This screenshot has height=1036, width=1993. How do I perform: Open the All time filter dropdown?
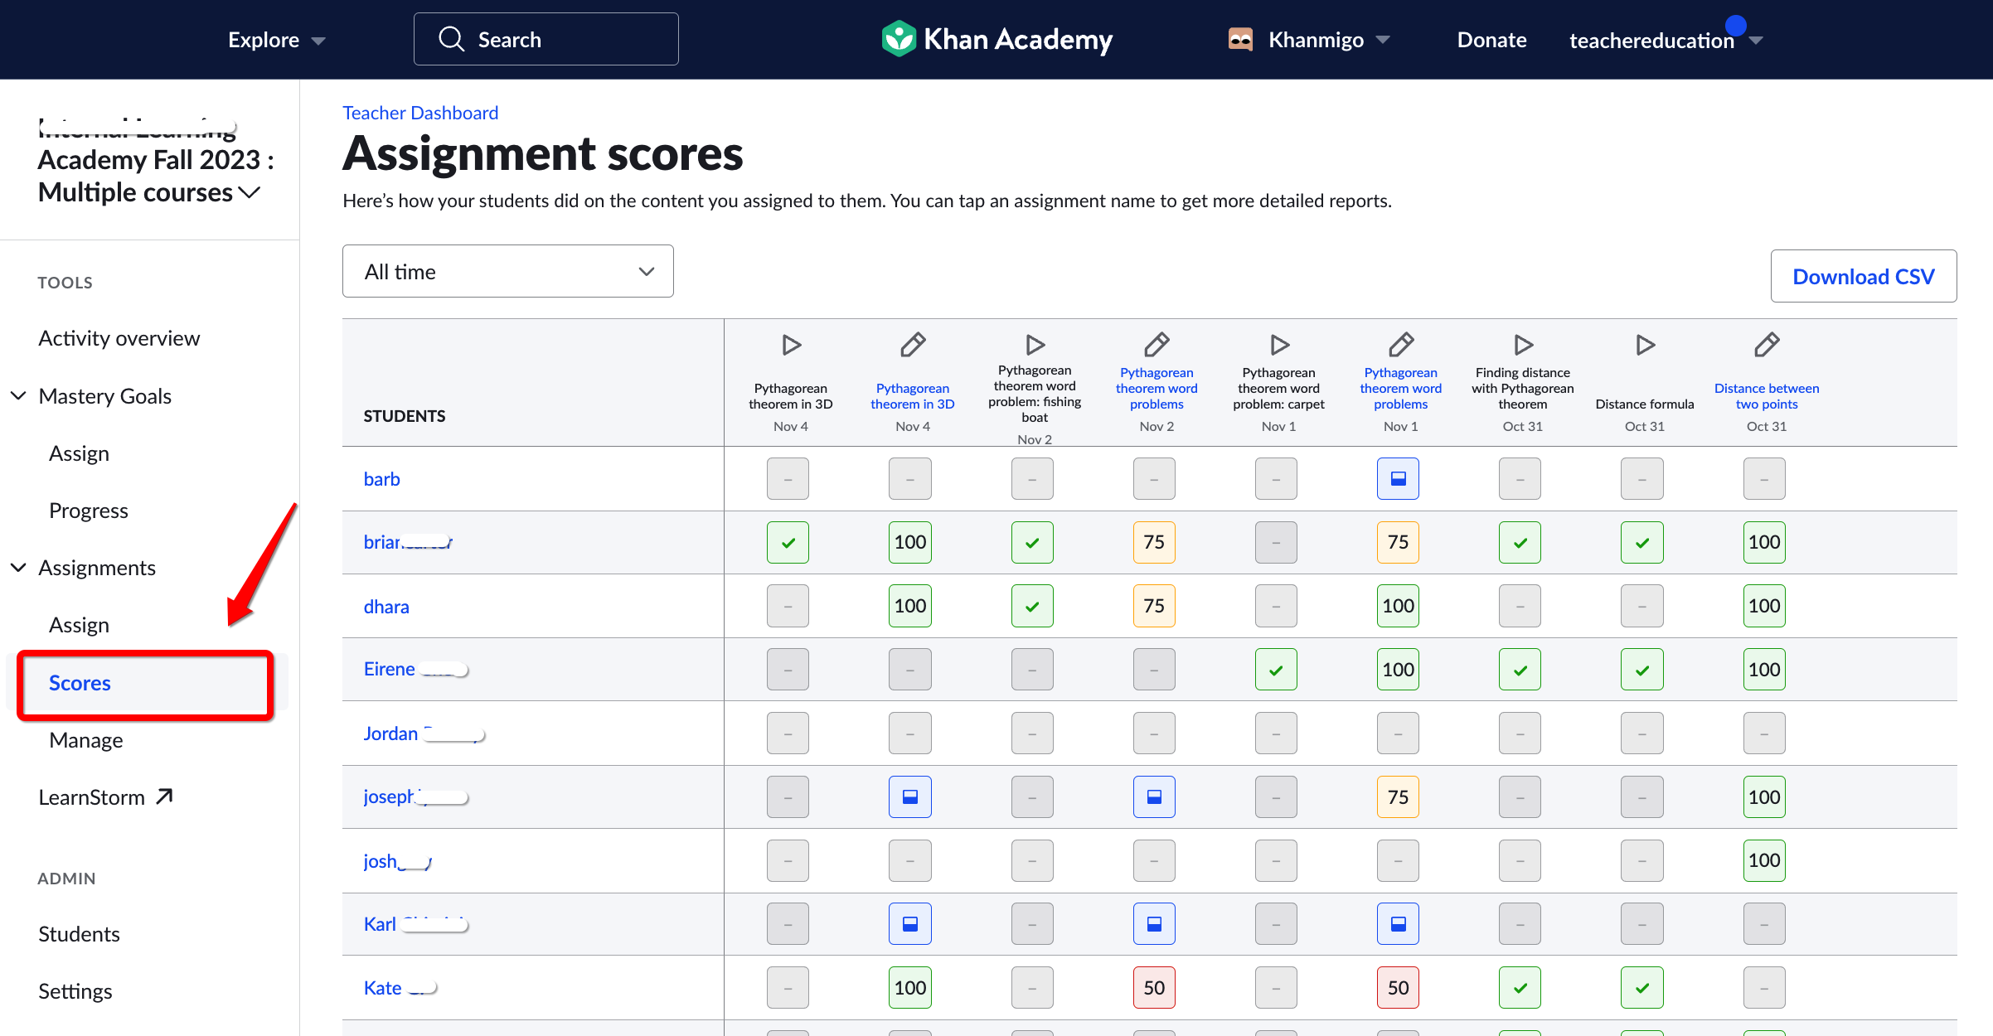click(507, 271)
